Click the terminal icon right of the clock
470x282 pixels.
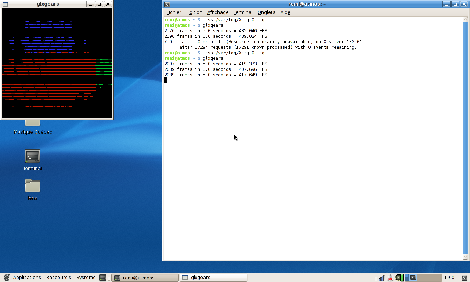pyautogui.click(x=464, y=278)
